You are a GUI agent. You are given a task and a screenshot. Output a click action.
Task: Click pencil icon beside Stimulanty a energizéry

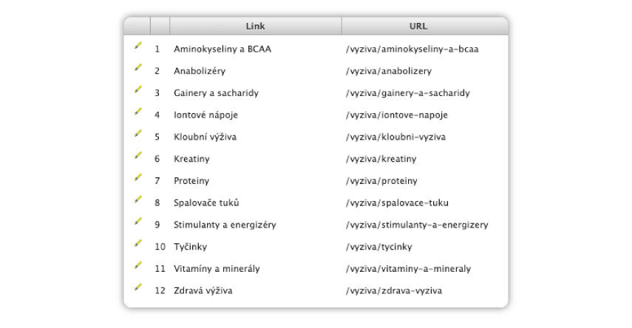[x=137, y=221]
